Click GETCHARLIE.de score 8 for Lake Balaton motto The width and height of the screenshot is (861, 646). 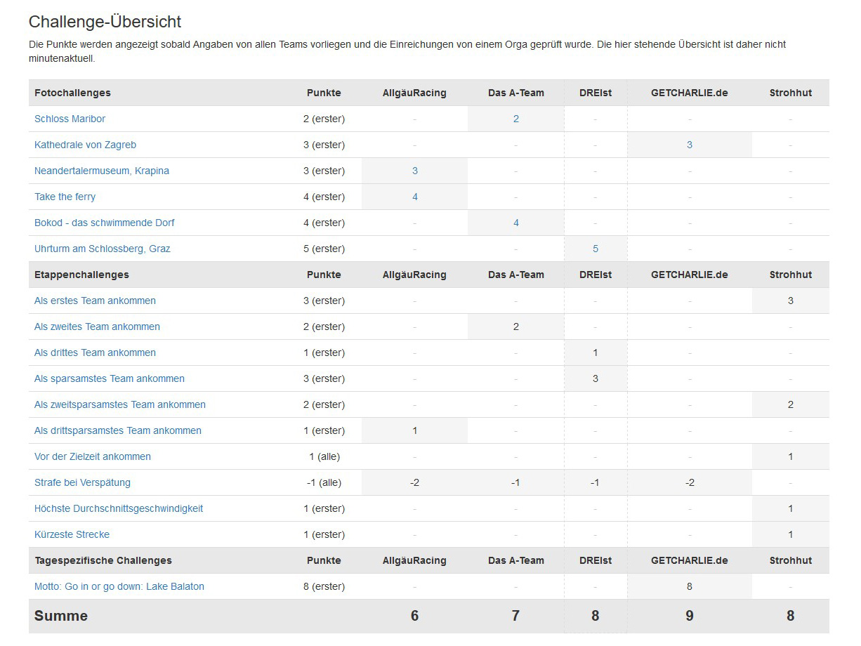pyautogui.click(x=690, y=586)
